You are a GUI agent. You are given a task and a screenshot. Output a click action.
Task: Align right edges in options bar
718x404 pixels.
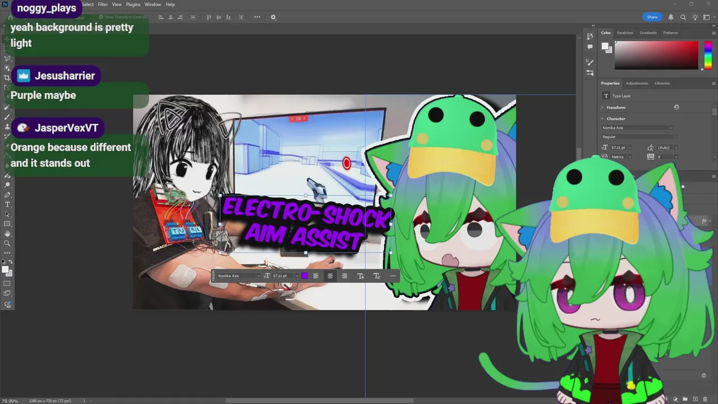[180, 17]
